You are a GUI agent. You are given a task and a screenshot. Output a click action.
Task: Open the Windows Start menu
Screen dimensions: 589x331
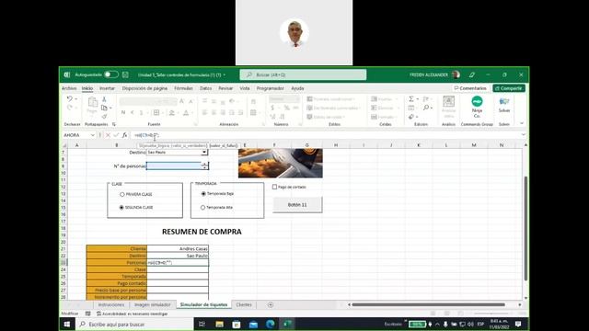click(67, 324)
